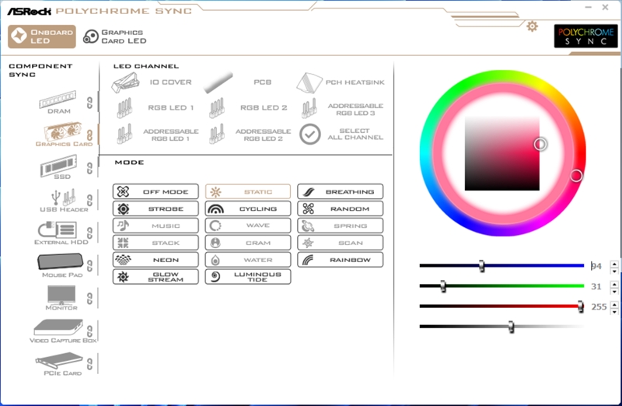Toggle the SSD sync link
Image resolution: width=622 pixels, height=406 pixels.
pyautogui.click(x=89, y=168)
